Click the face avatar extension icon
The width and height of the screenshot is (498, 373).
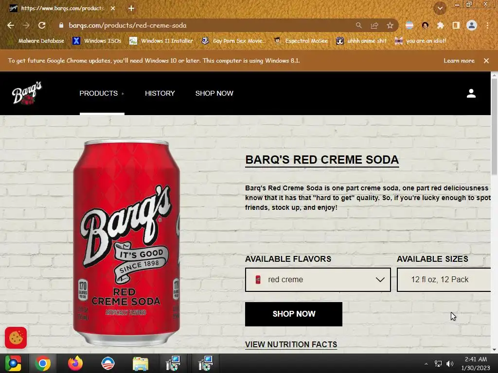[425, 25]
